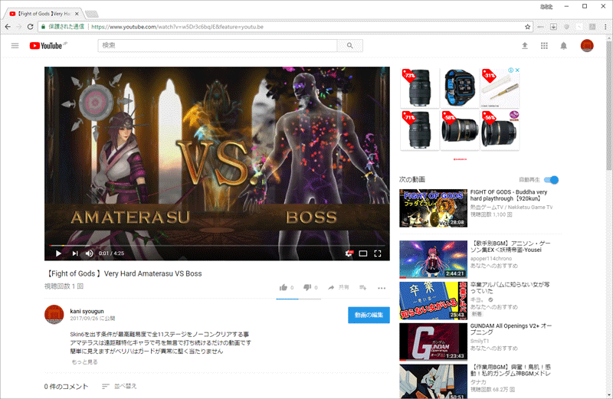
Task: Open the comments sort dropdown
Action: coord(120,386)
